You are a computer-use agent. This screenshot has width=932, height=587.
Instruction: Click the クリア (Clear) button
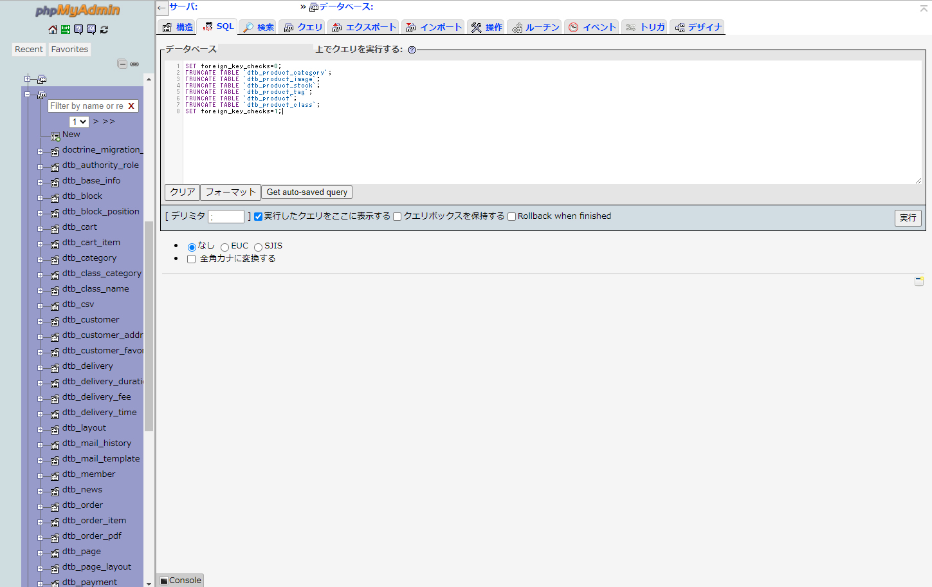pyautogui.click(x=183, y=192)
